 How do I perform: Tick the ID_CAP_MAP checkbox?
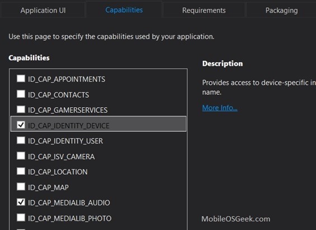21,187
